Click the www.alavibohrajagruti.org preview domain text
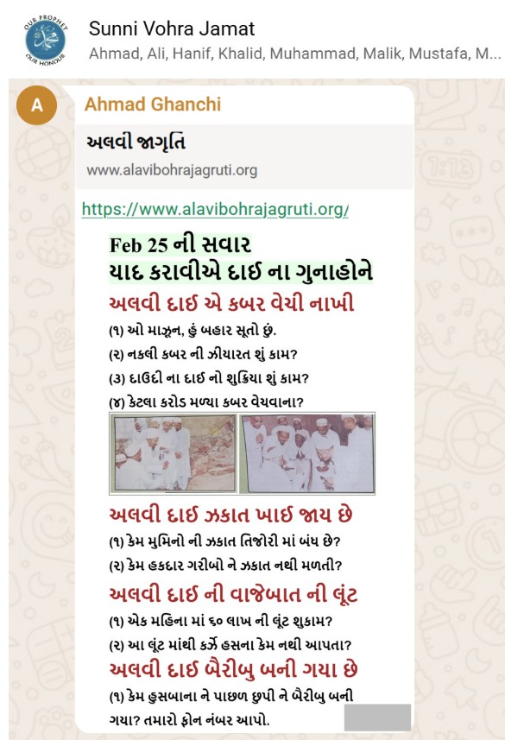The image size is (505, 740). point(172,170)
